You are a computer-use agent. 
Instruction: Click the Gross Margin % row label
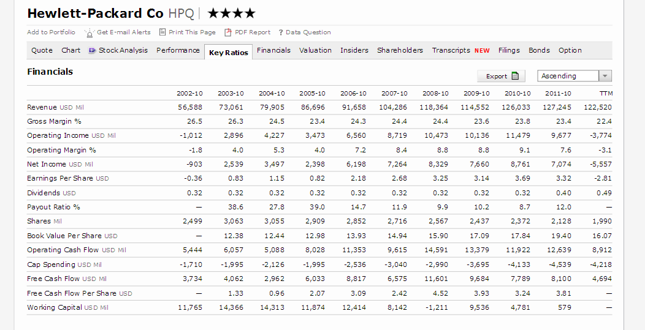(x=55, y=121)
